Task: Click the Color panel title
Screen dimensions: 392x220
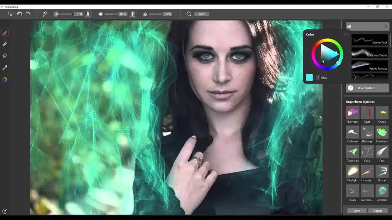Action: click(310, 34)
